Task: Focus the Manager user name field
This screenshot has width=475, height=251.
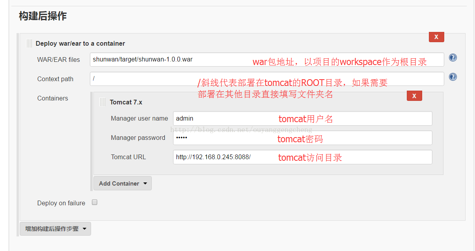Action: tap(302, 118)
